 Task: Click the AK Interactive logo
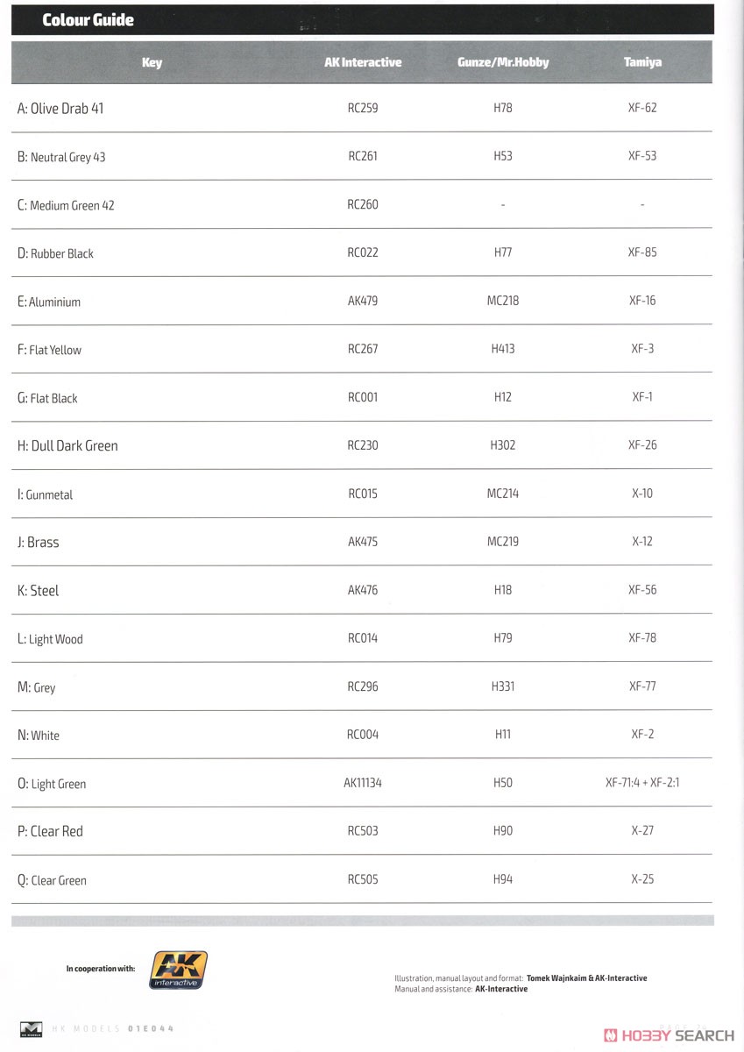coord(178,970)
